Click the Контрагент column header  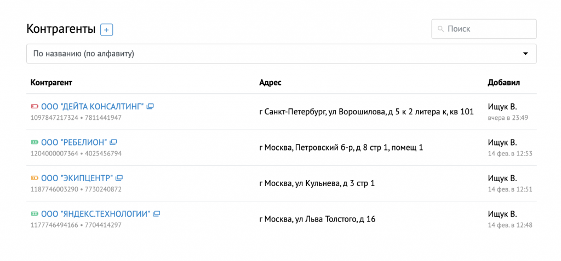coord(51,83)
